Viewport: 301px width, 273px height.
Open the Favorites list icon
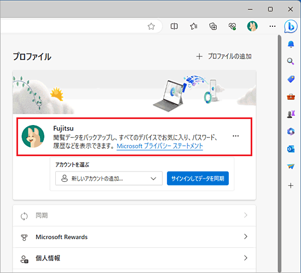pos(194,26)
